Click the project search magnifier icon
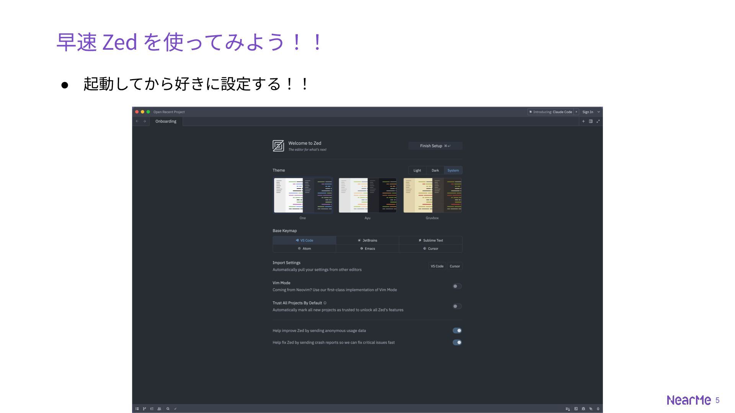 [168, 409]
